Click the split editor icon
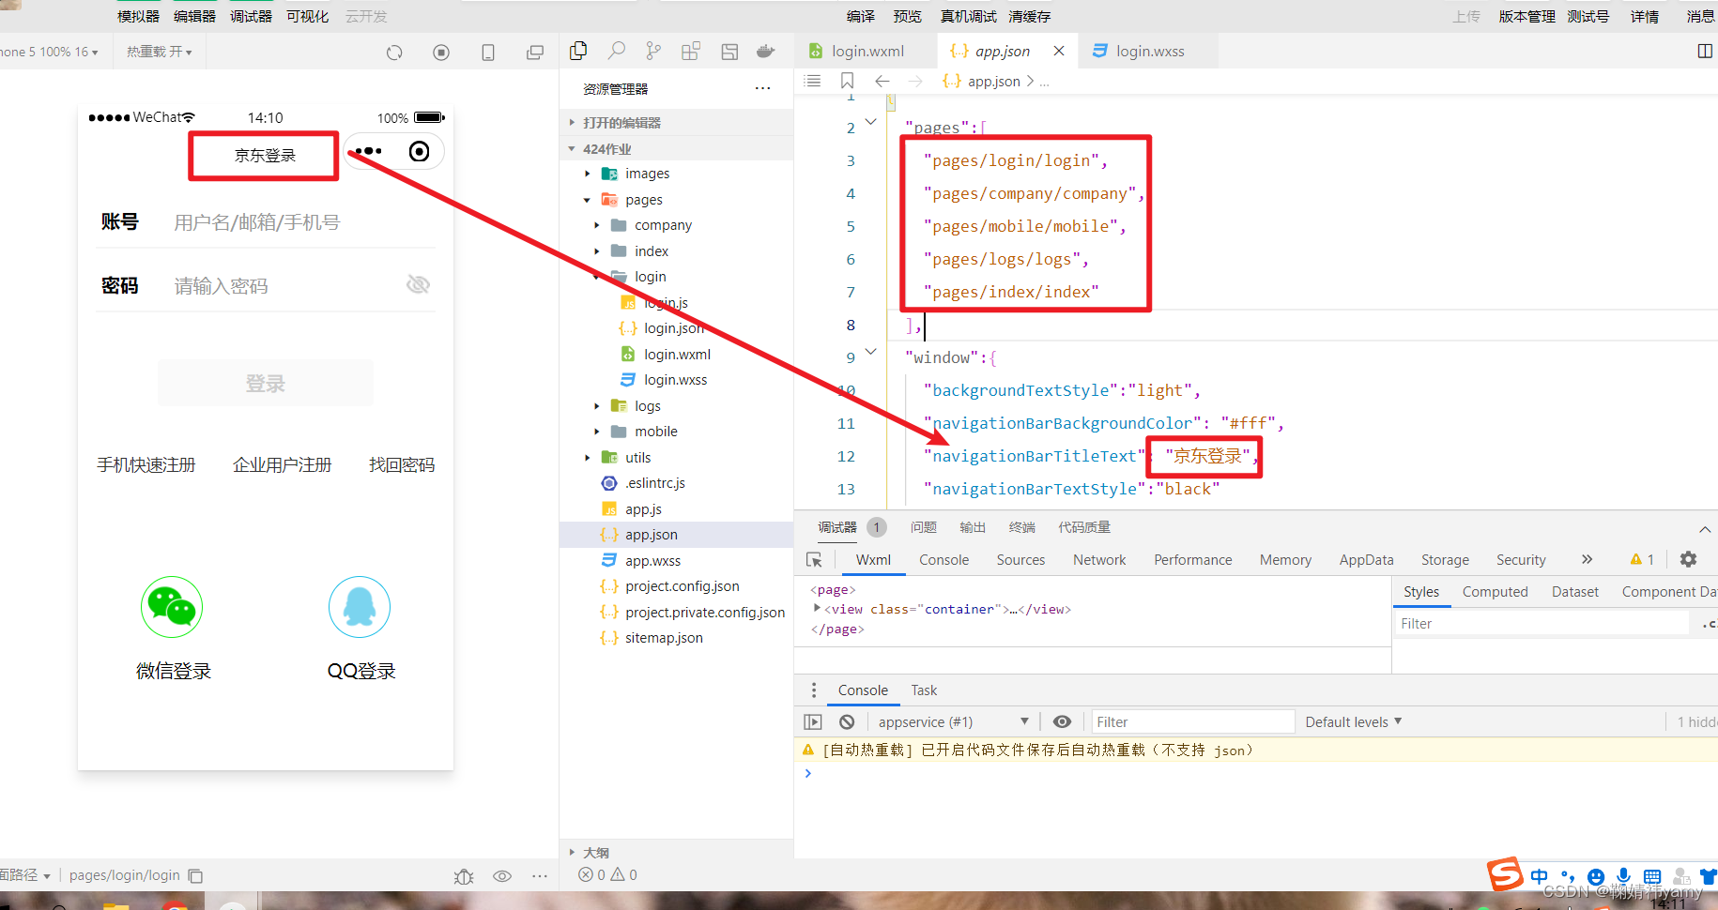This screenshot has width=1718, height=910. pos(1705,51)
